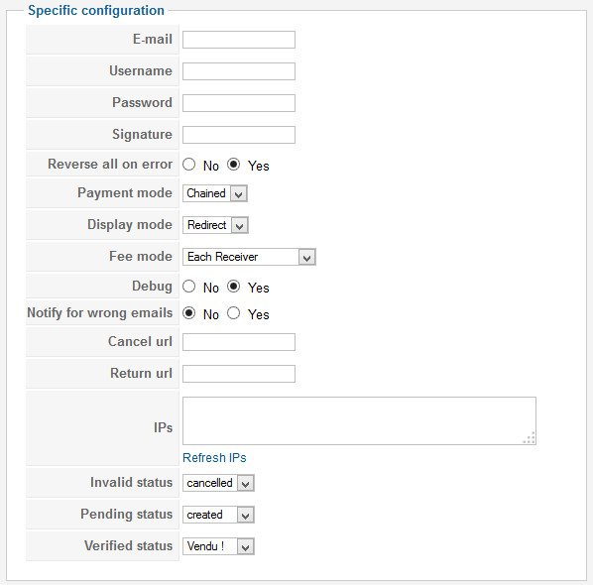Open the Pending status dropdown
593x585 pixels.
coord(218,515)
